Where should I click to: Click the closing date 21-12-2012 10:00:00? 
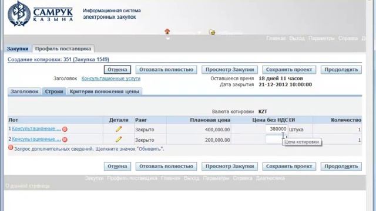click(285, 84)
